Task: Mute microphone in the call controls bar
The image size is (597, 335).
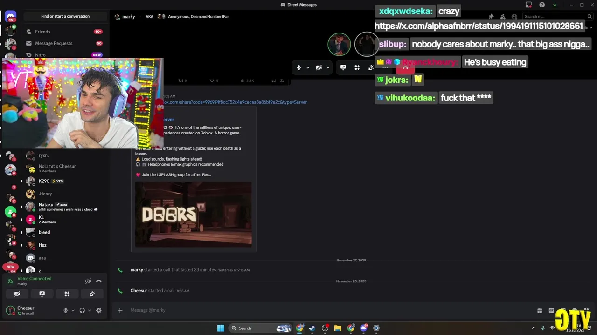Action: [x=299, y=67]
